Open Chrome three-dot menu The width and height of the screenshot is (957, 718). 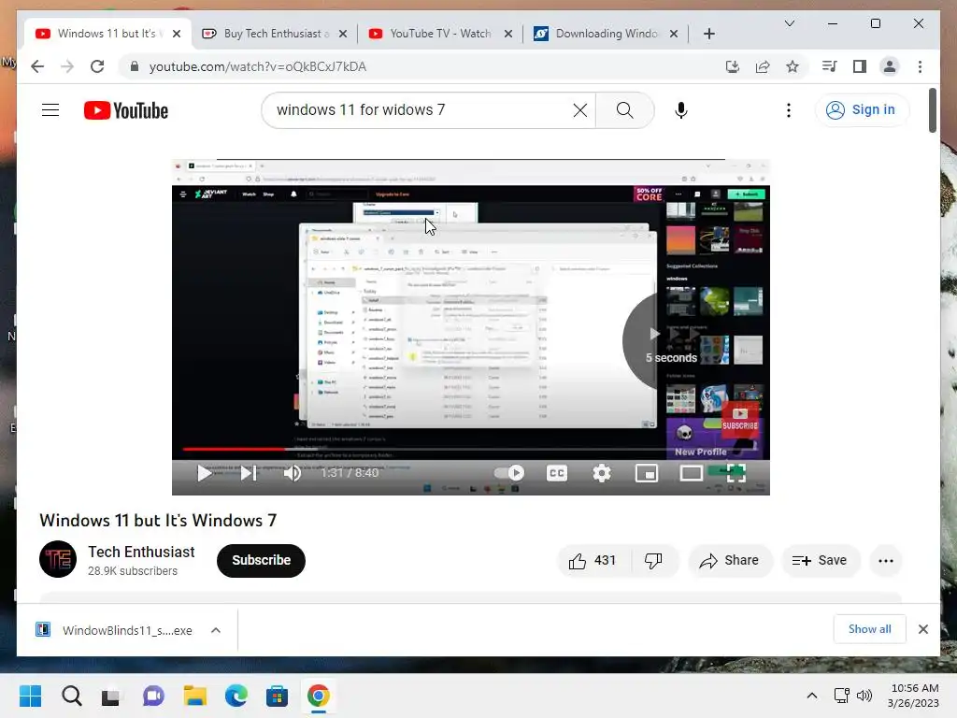pyautogui.click(x=920, y=66)
